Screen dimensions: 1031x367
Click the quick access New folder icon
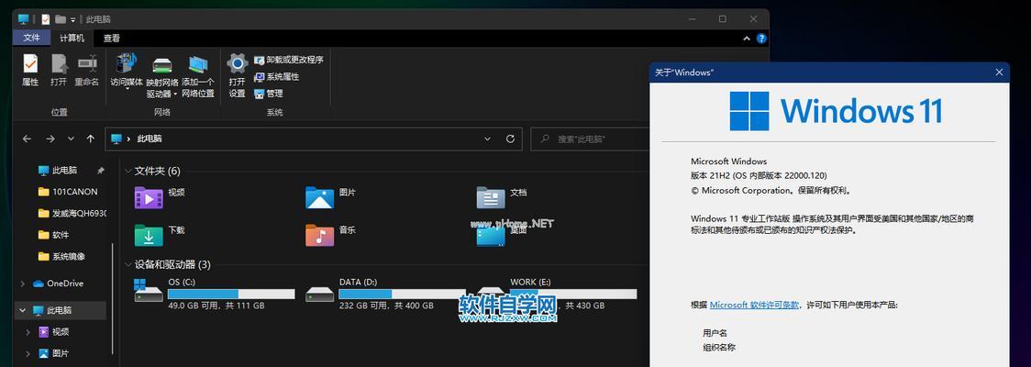(61, 19)
